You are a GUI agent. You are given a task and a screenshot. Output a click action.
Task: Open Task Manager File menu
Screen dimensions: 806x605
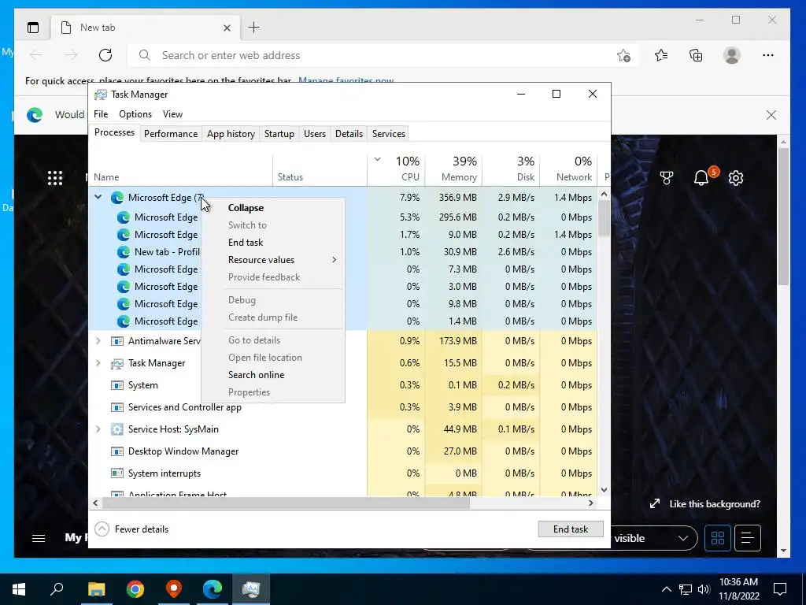point(101,114)
